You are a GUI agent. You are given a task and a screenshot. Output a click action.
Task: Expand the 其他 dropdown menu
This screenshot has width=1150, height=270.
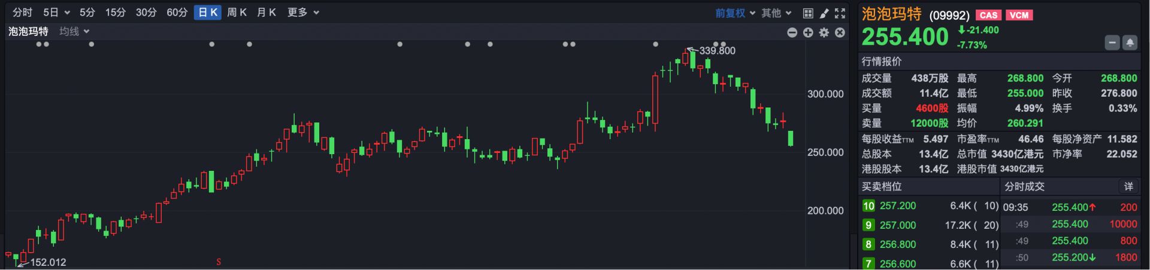pyautogui.click(x=776, y=13)
